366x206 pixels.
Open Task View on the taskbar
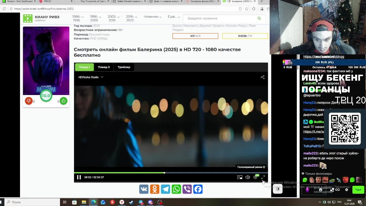click(x=65, y=202)
